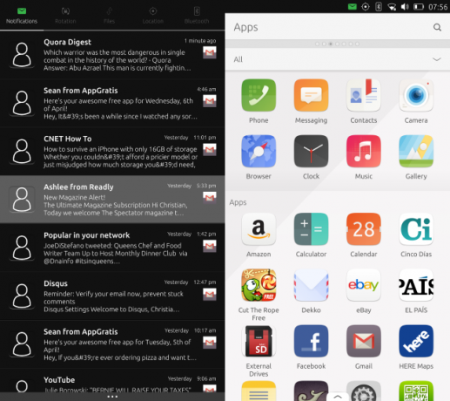Open the Calendar app
The image size is (450, 401).
364,229
